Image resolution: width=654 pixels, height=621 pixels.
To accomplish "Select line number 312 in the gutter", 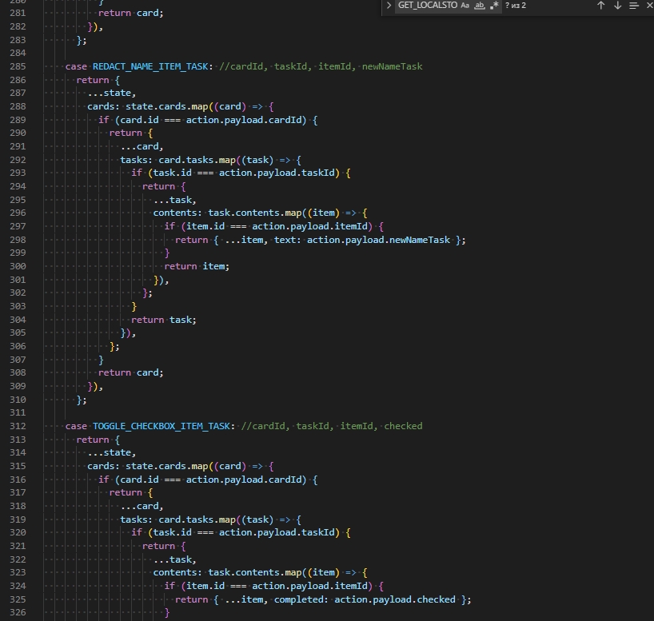I will click(x=18, y=426).
